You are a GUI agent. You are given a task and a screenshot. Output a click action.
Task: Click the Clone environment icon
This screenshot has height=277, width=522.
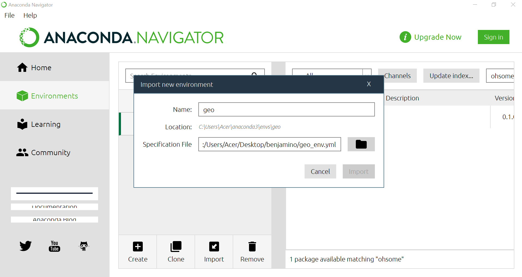[x=176, y=247]
